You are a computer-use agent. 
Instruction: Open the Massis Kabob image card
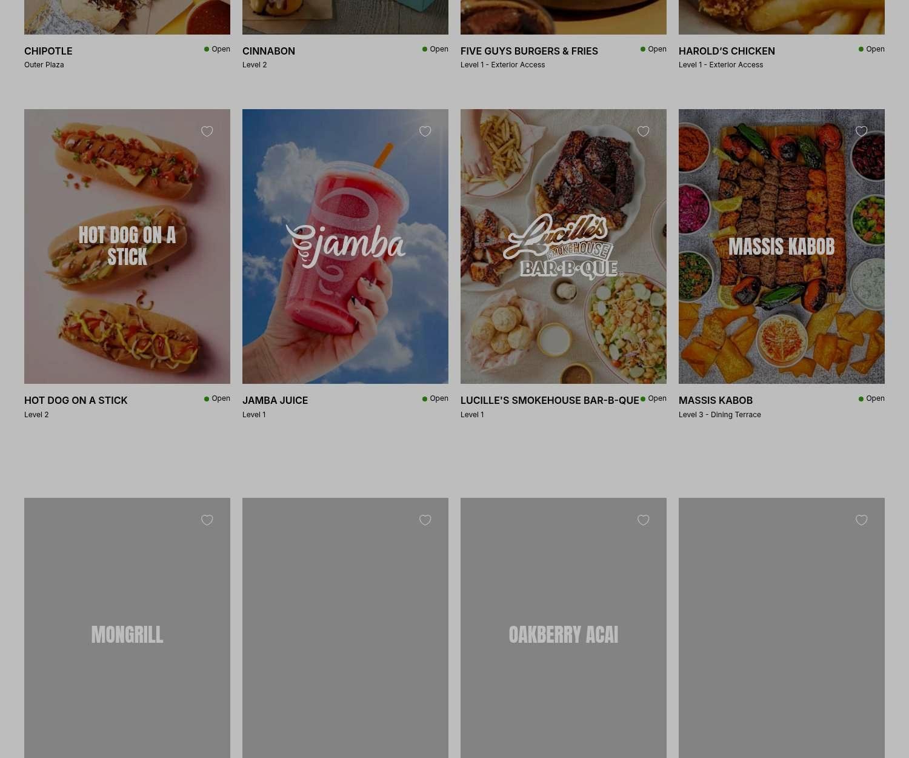(x=782, y=246)
